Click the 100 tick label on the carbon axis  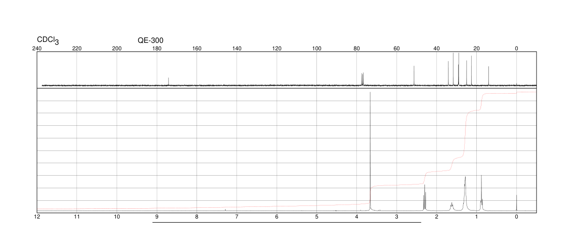[x=317, y=48]
